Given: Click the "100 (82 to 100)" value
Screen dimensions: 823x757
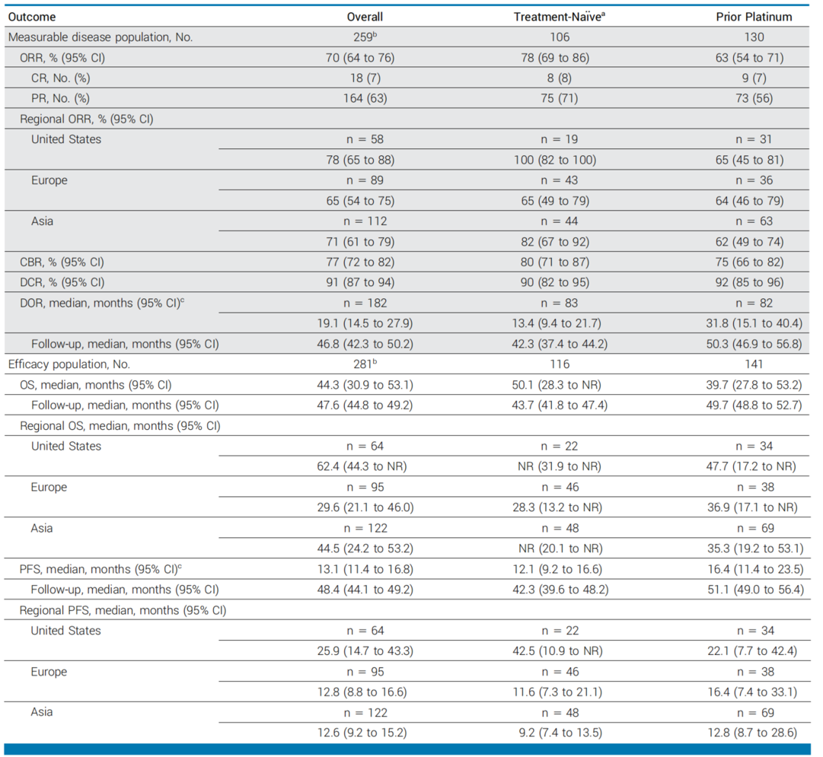Looking at the screenshot, I should (561, 160).
